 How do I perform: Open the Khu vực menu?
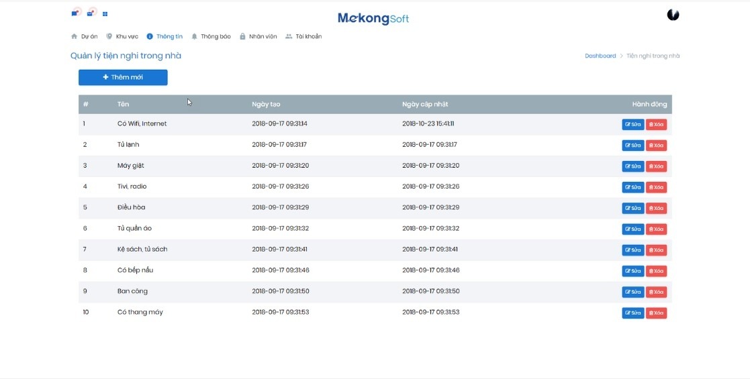(122, 36)
